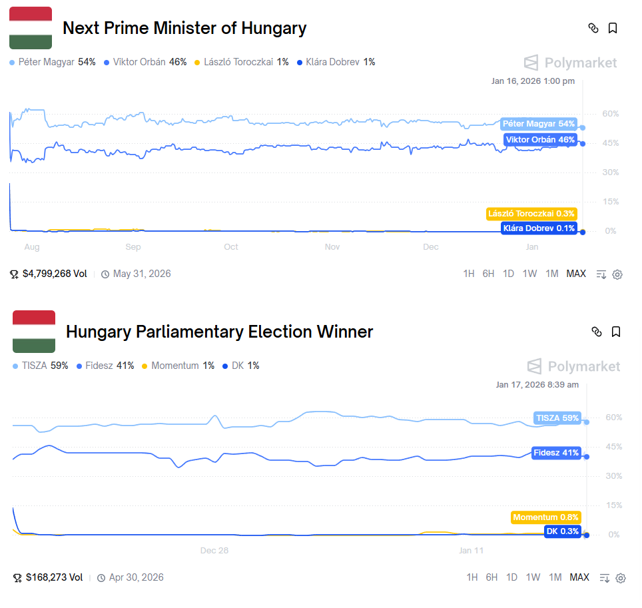The height and width of the screenshot is (608, 642).
Task: Toggle Viktor Orbán series in legend
Action: click(140, 62)
